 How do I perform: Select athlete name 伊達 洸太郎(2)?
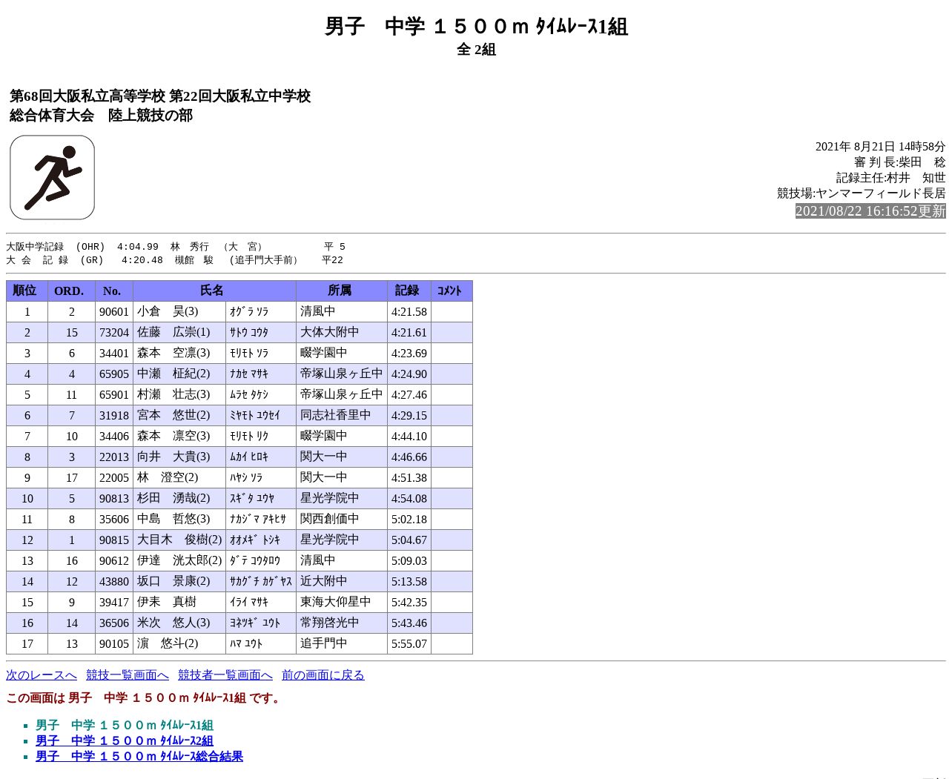click(x=179, y=561)
